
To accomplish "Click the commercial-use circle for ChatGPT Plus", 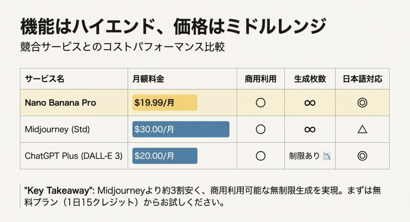I will [261, 156].
